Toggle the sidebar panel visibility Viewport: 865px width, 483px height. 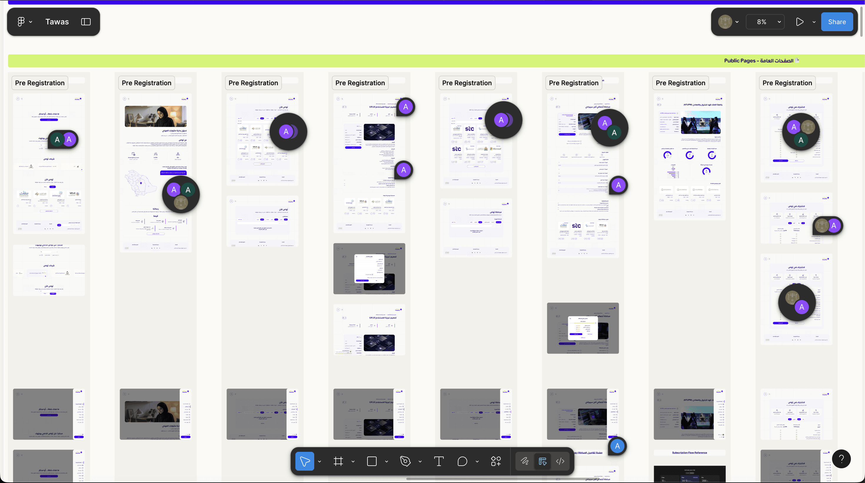[x=86, y=22]
